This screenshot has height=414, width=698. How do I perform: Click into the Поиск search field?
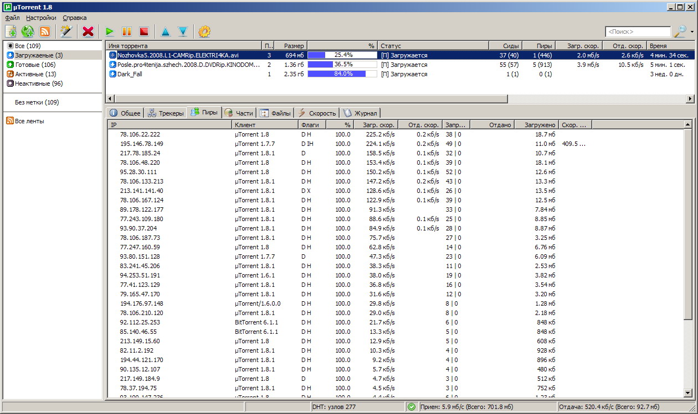click(x=638, y=32)
